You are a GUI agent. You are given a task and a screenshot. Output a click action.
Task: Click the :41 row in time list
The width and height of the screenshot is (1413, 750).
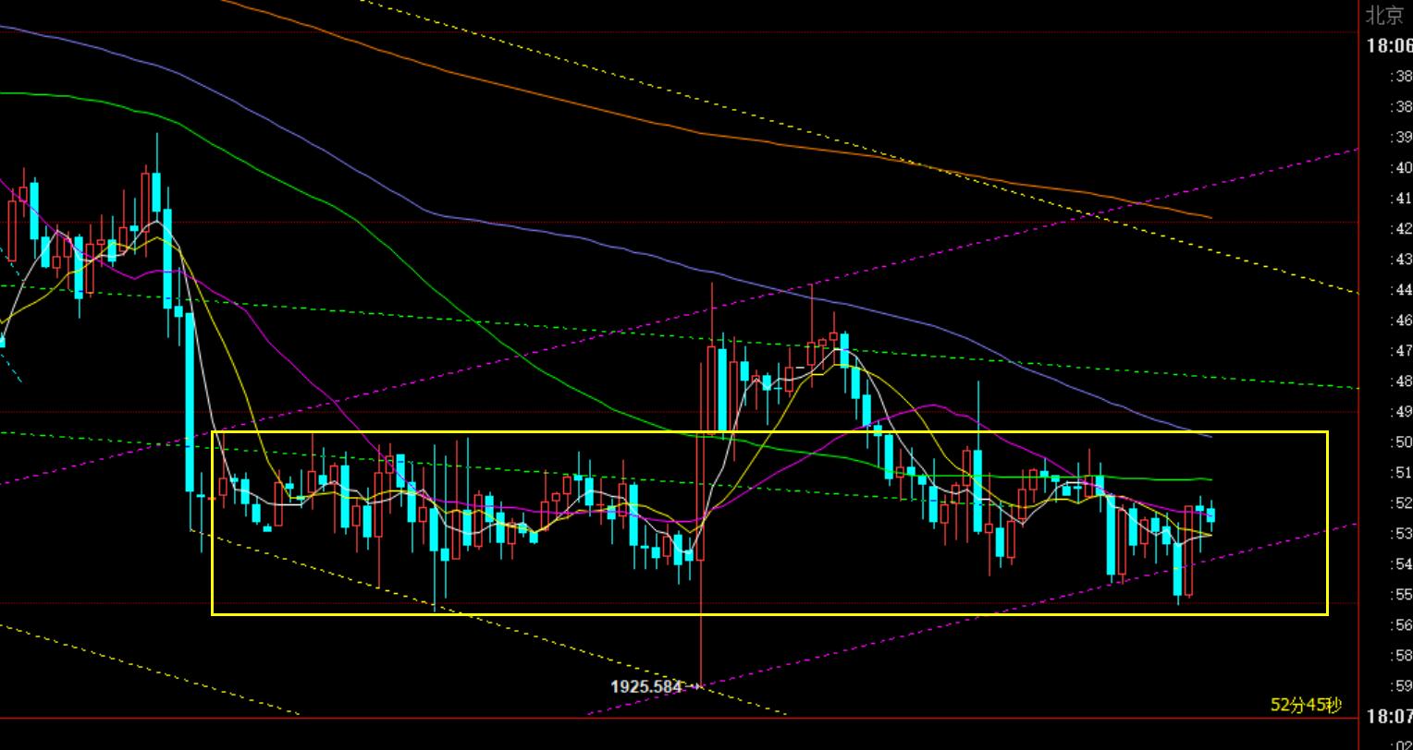coord(1400,199)
